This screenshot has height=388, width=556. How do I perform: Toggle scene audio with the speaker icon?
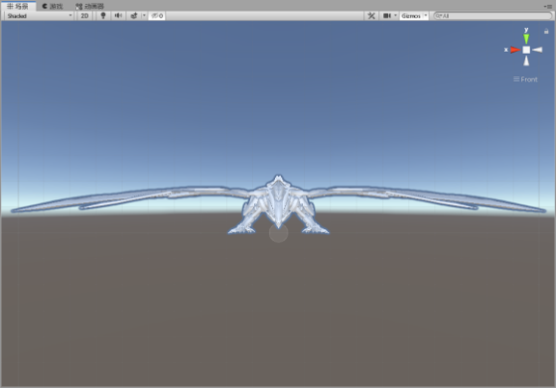tap(118, 16)
